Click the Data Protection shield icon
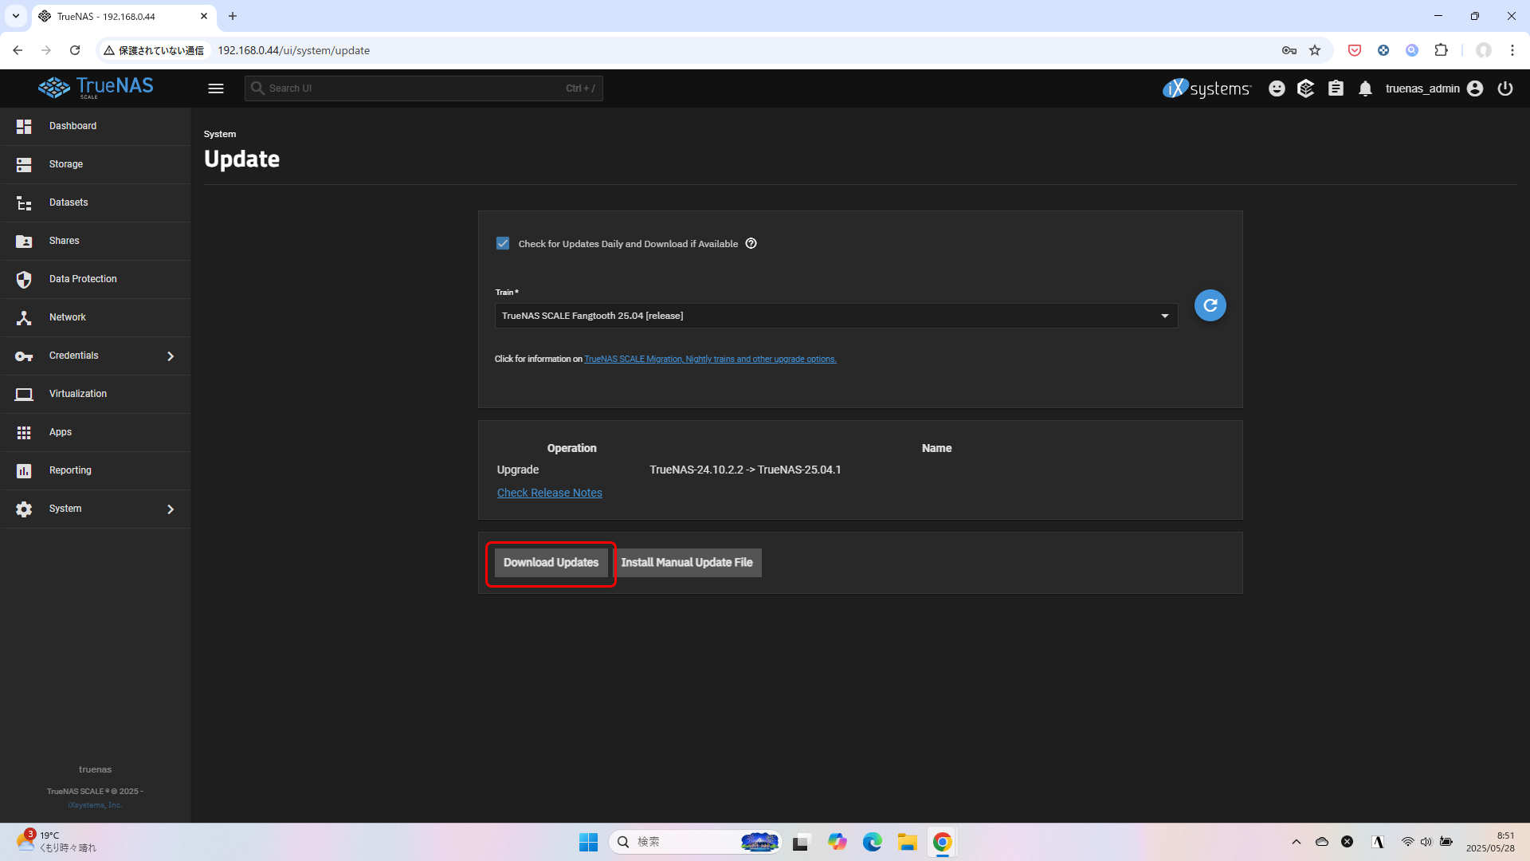The width and height of the screenshot is (1530, 861). click(x=24, y=279)
